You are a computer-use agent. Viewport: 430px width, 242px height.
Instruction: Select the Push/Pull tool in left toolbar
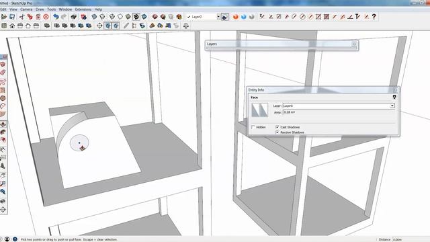[3, 124]
